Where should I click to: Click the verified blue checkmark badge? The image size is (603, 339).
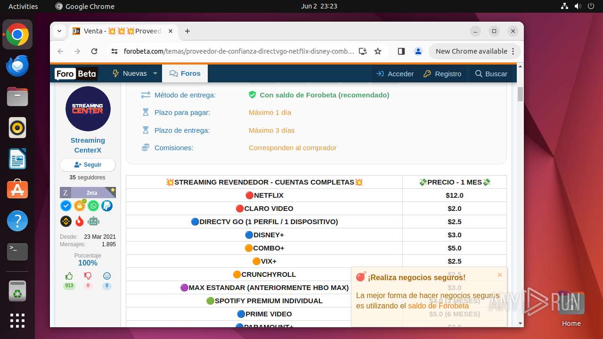coord(66,206)
